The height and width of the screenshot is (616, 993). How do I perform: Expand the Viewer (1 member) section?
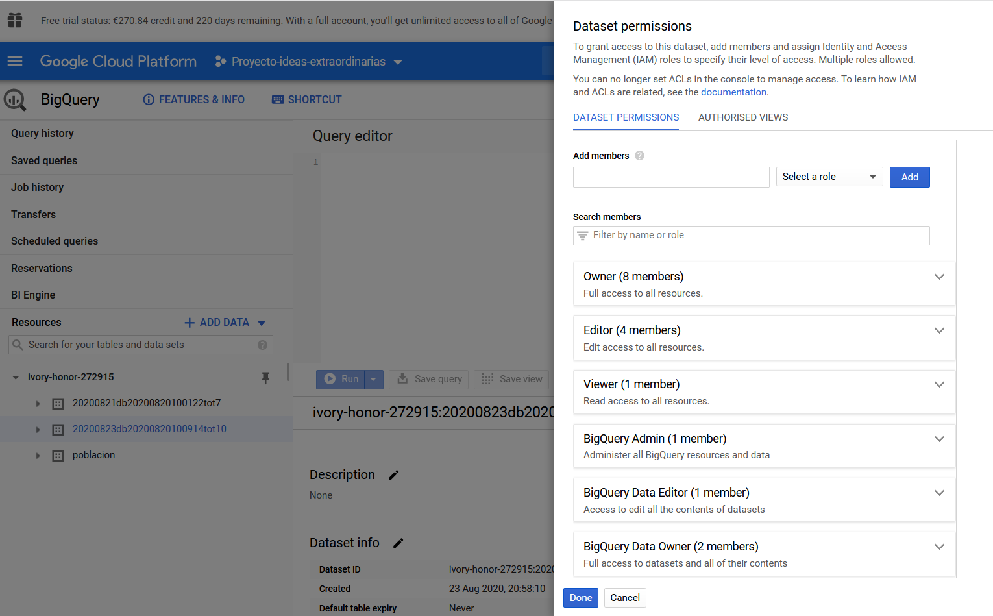[938, 384]
